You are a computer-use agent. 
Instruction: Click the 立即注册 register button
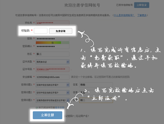(x=48, y=115)
